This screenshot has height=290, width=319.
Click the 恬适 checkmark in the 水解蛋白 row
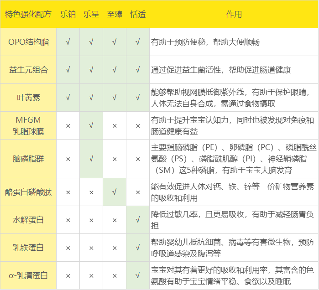138,220
